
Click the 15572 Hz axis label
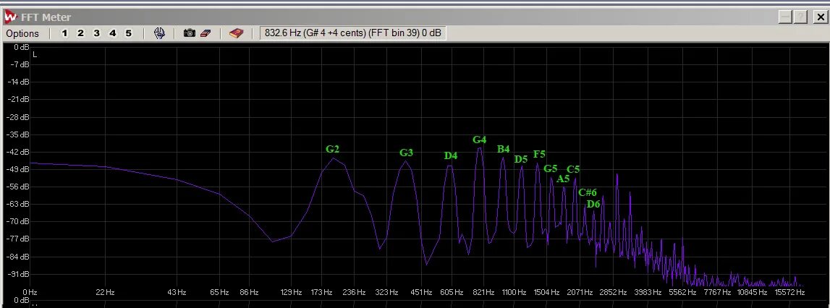coord(789,292)
